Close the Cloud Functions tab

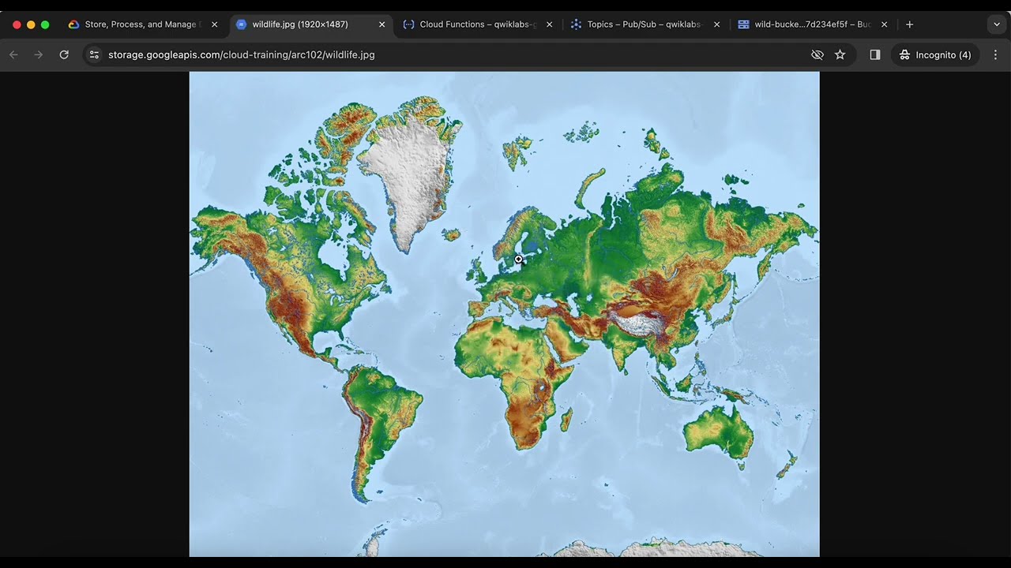click(x=550, y=24)
